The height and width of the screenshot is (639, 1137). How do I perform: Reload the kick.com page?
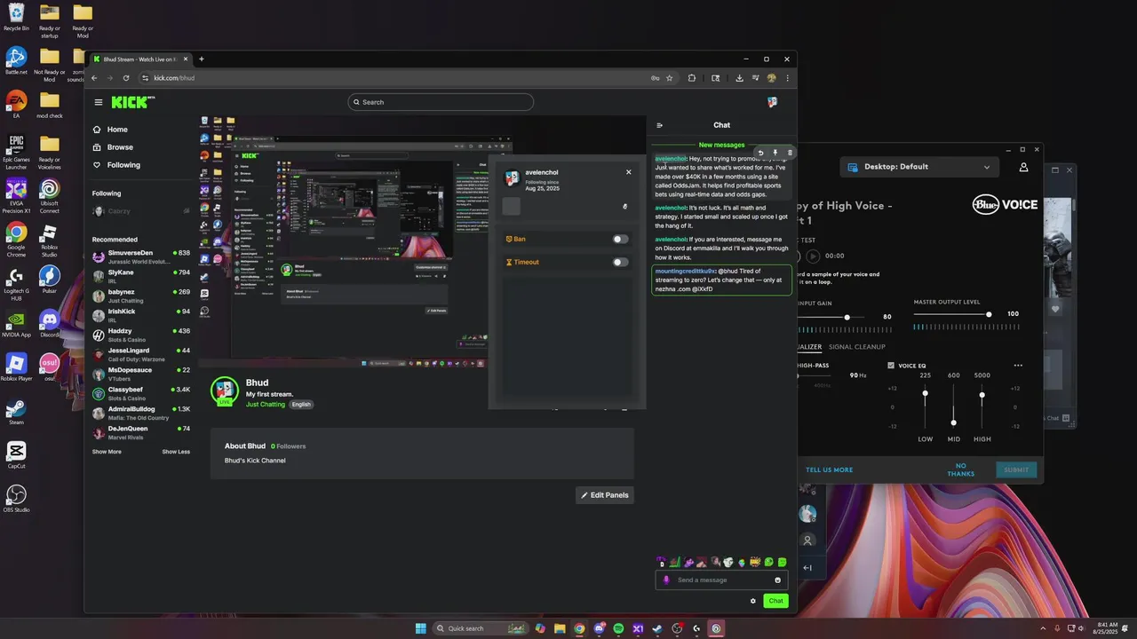point(125,78)
